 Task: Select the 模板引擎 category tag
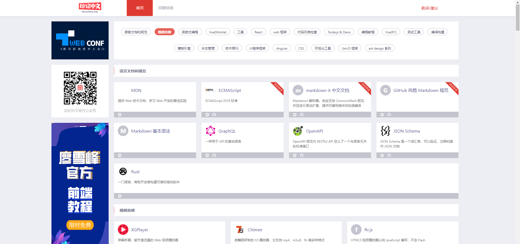[184, 48]
